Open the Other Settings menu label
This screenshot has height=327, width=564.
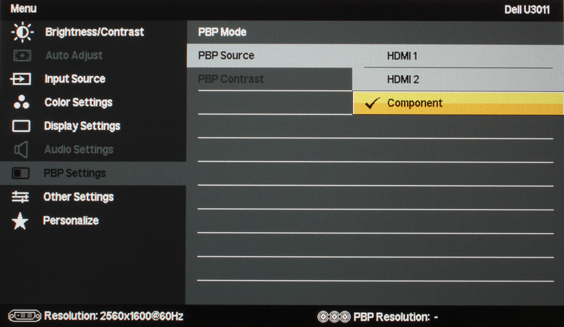click(x=79, y=197)
